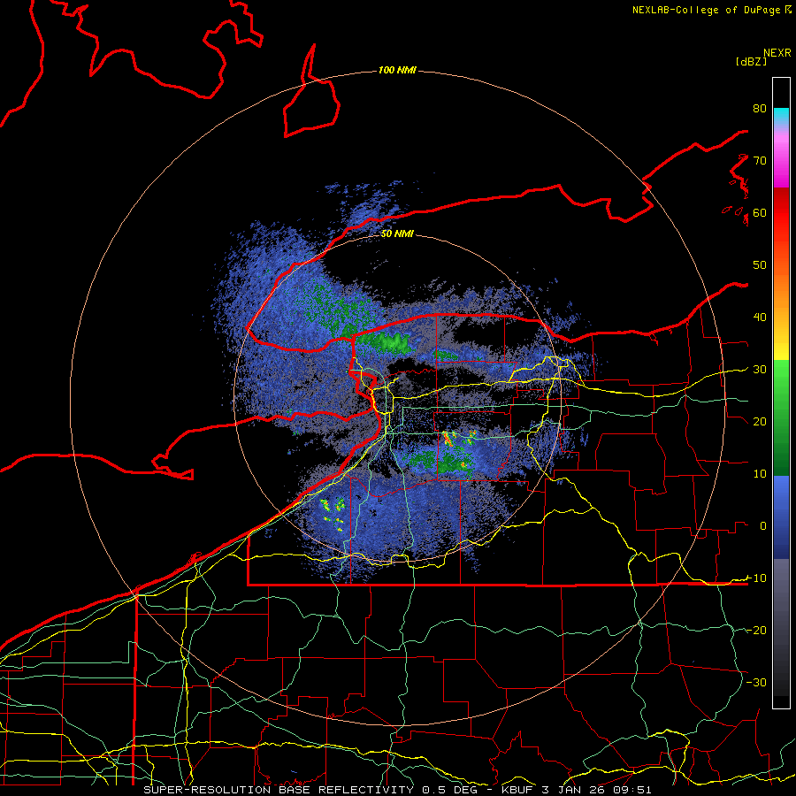
Task: Click the 60 value on dBZ scale
Action: [x=760, y=213]
